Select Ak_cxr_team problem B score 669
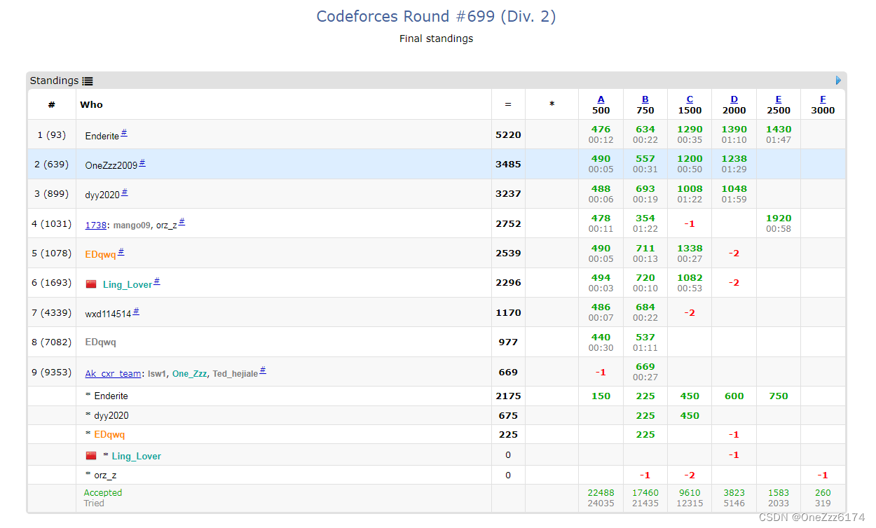The image size is (876, 528). [x=645, y=367]
